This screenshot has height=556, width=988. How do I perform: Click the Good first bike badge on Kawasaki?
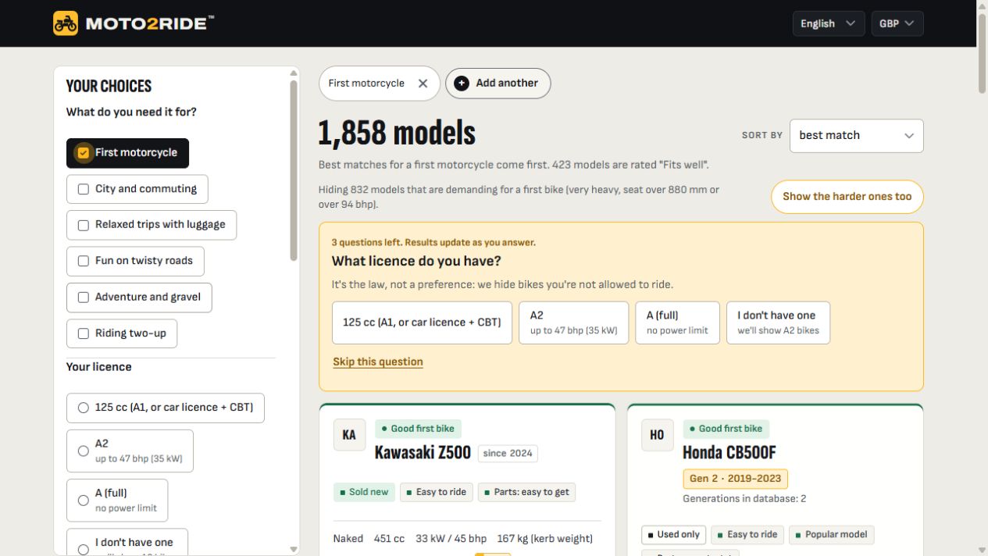(x=418, y=429)
